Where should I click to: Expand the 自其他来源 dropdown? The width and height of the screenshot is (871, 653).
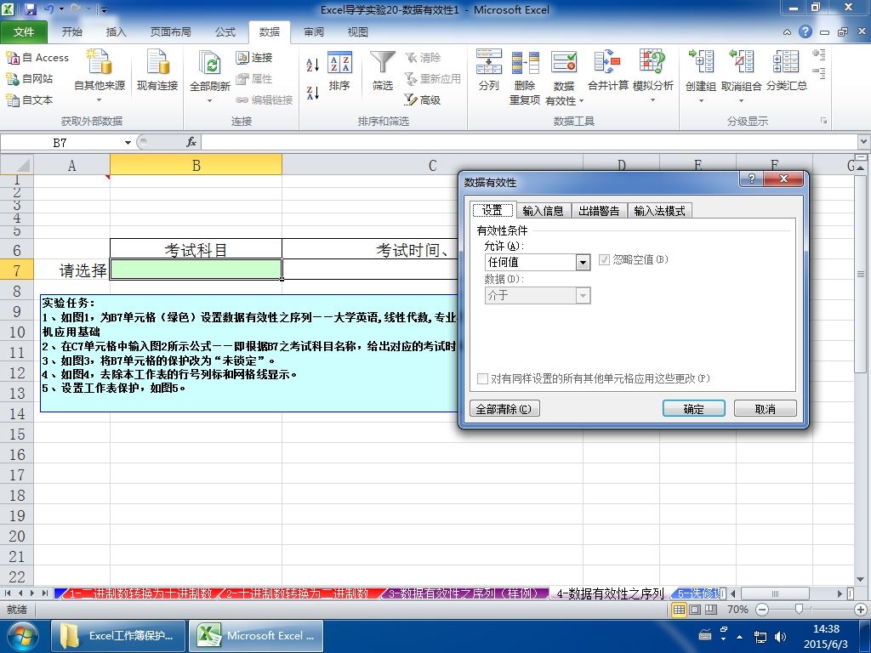pos(100,100)
